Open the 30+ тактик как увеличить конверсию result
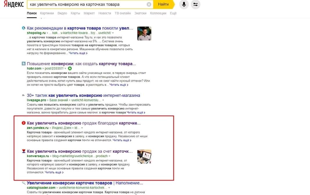This screenshot has height=195, width=310. point(83,95)
